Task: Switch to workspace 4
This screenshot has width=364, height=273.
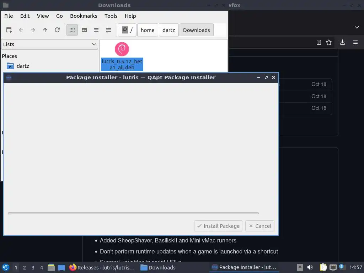Action: click(42, 268)
